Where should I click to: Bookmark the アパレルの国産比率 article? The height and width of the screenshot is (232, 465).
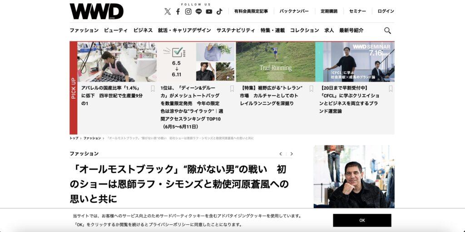(153, 88)
